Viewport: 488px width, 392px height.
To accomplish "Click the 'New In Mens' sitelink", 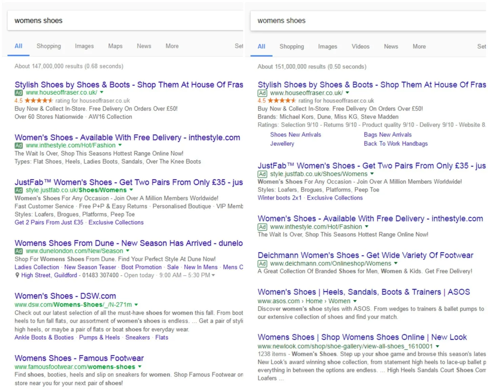I will [x=201, y=267].
